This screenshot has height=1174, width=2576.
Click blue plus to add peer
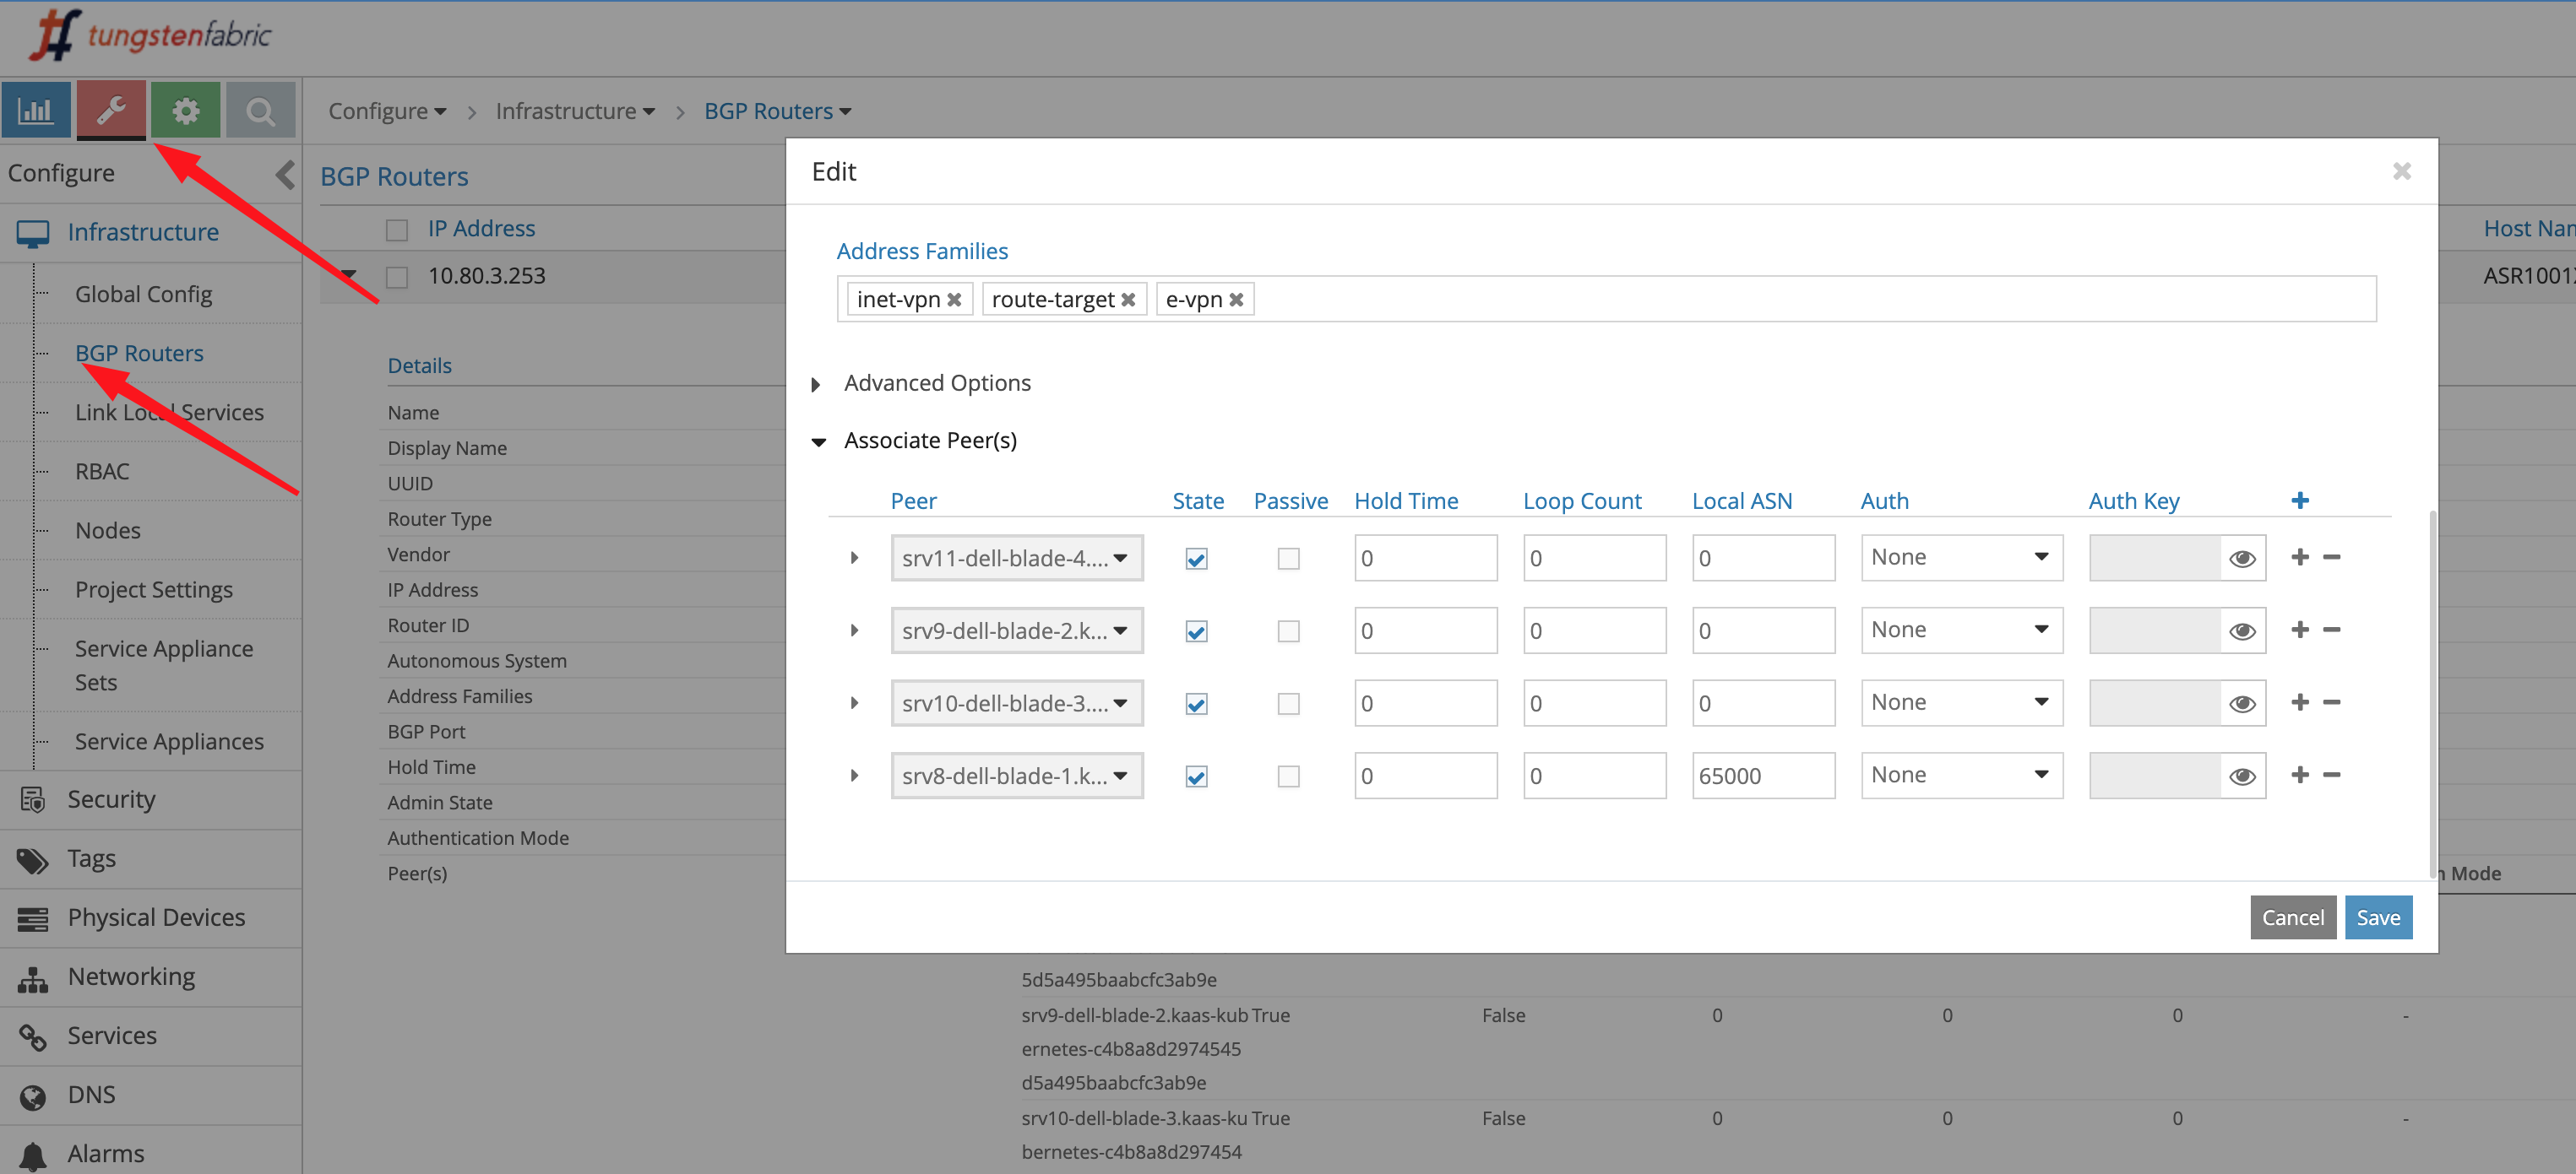pyautogui.click(x=2299, y=500)
